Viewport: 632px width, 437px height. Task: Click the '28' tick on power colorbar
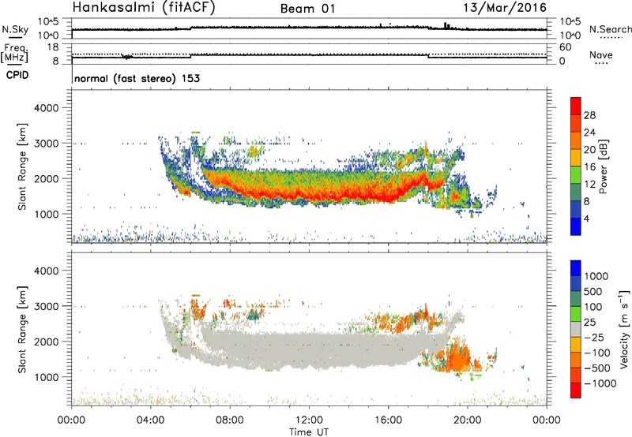pyautogui.click(x=589, y=115)
